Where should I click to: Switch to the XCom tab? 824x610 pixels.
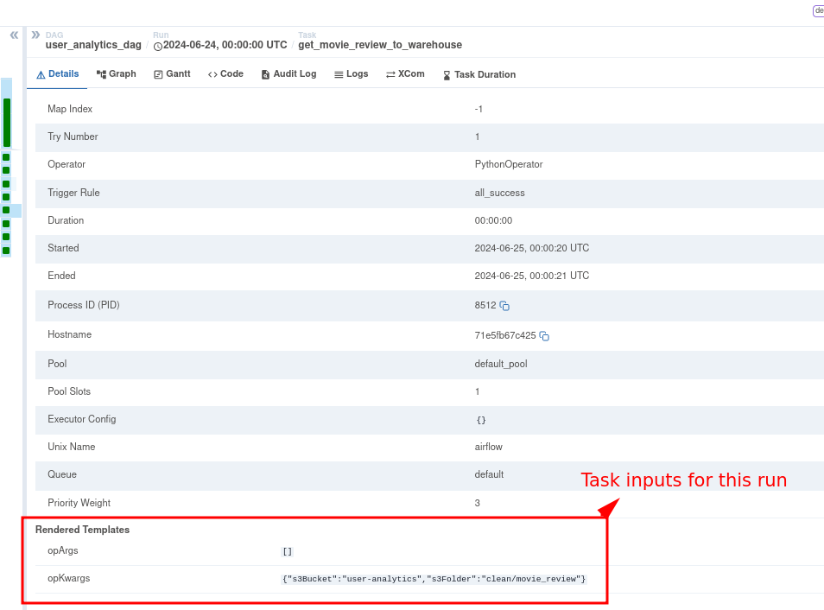pyautogui.click(x=405, y=74)
